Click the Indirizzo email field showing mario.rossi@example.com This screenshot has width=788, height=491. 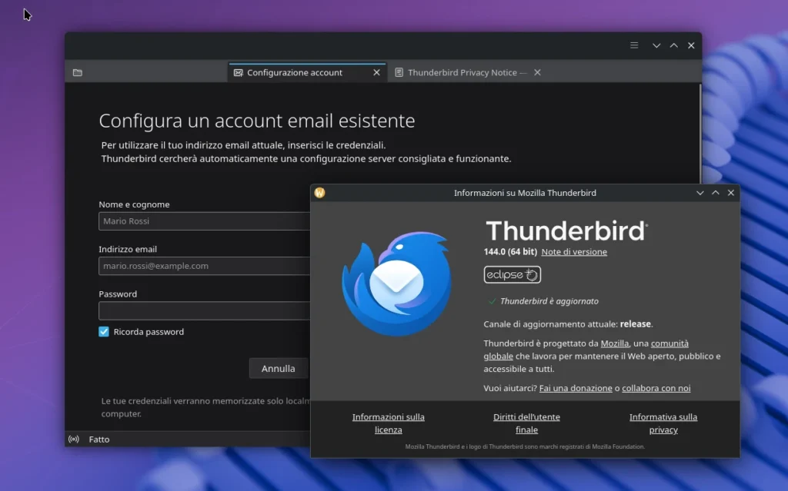(x=192, y=266)
